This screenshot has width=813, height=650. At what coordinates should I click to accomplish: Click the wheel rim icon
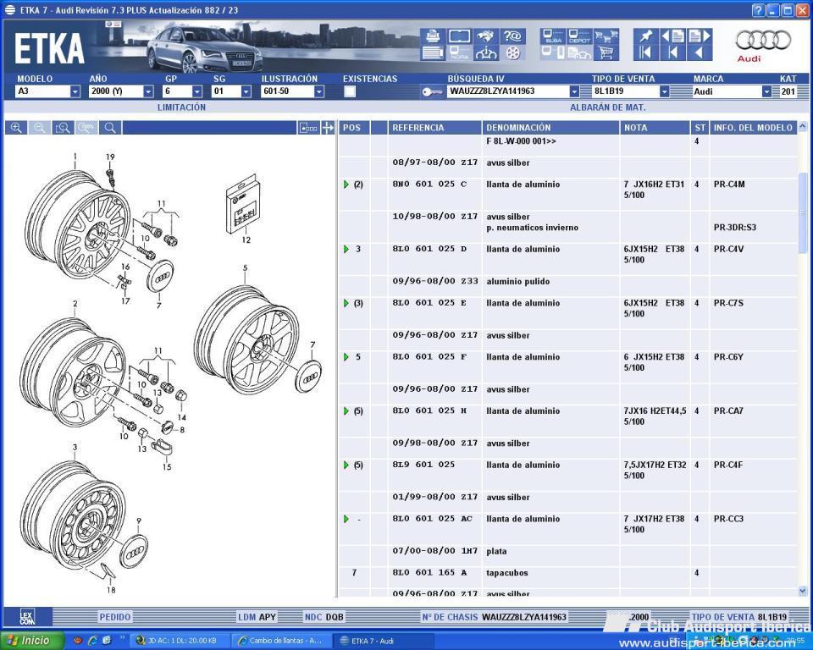[x=512, y=52]
